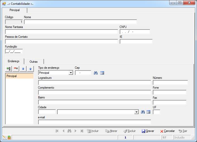Click the bottom toolbar search binoculars
Screen dimensions: 197x142
tap(69, 131)
